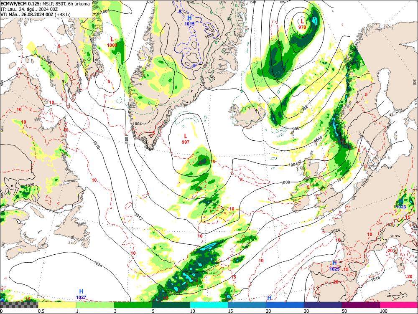418x314 pixels.
Task: Click the 970 low pressure center label
Action: pyautogui.click(x=302, y=24)
